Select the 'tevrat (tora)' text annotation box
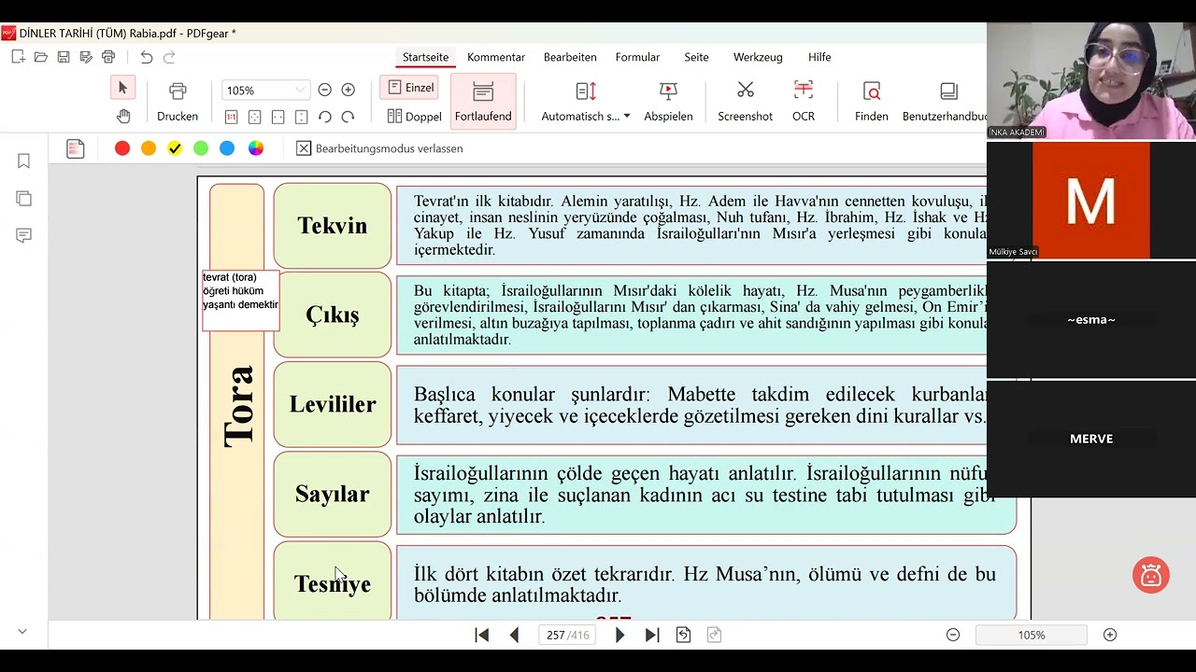Screen dimensions: 1196x672 coord(241,301)
